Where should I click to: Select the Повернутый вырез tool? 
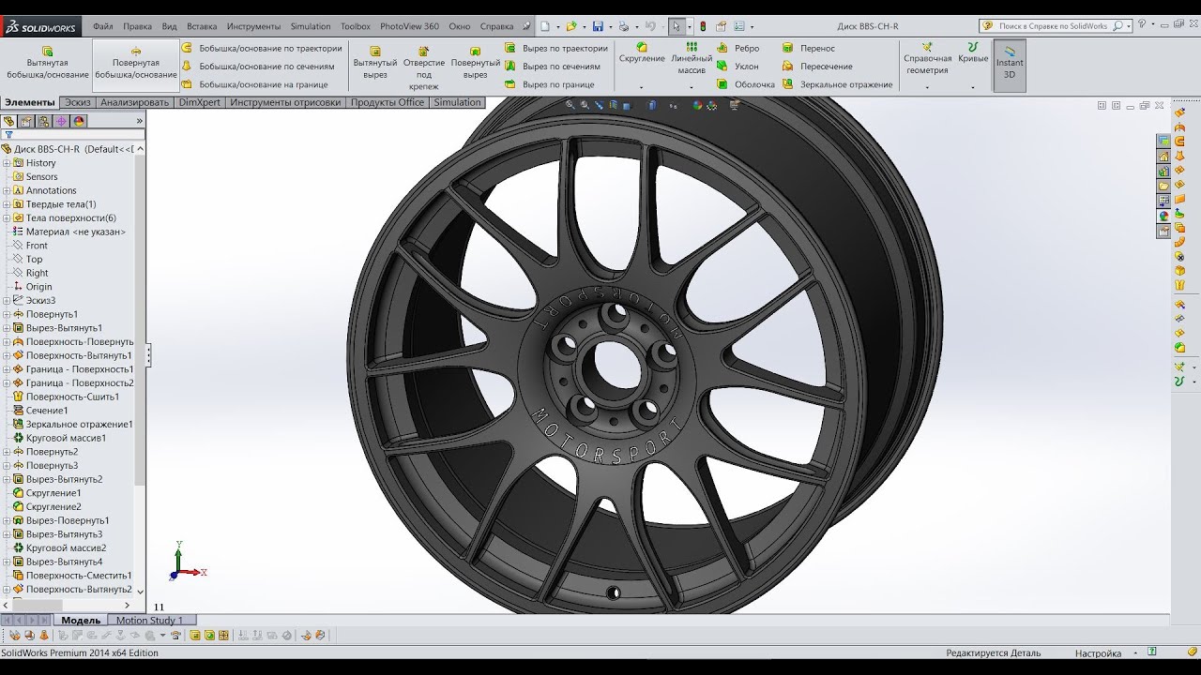coord(476,63)
